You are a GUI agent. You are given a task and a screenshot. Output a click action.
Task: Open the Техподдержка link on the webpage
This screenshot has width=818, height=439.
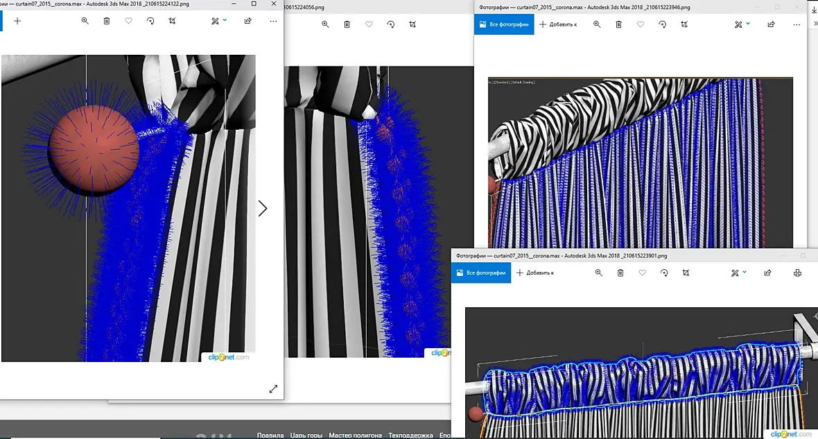[410, 435]
